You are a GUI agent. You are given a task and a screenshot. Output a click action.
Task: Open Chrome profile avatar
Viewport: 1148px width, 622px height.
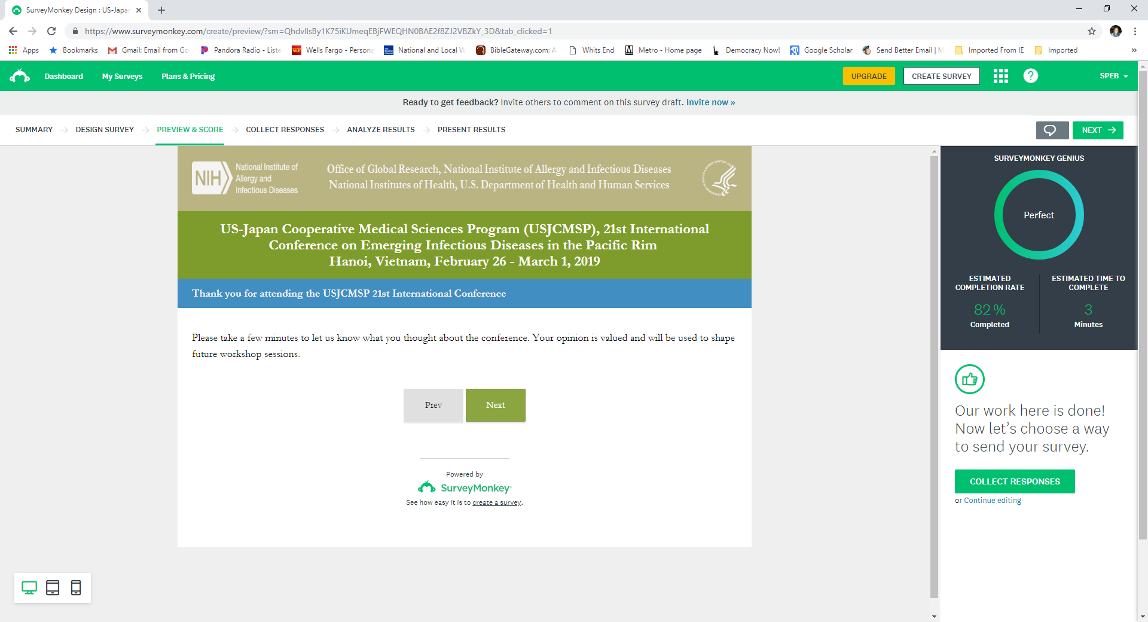[x=1115, y=31]
